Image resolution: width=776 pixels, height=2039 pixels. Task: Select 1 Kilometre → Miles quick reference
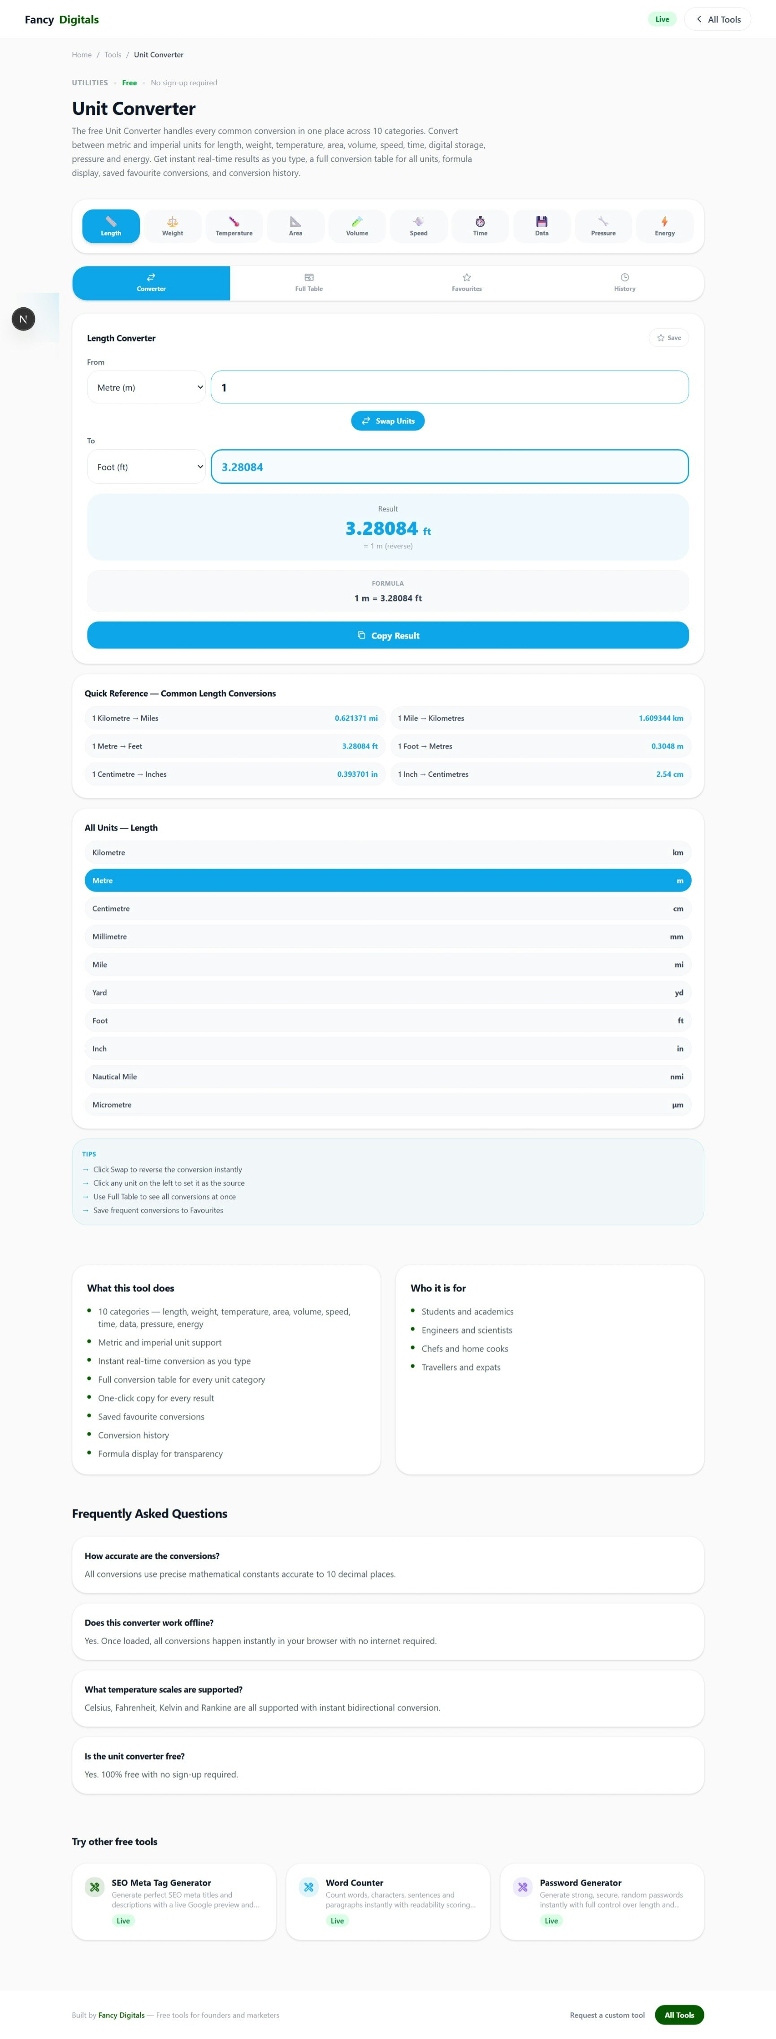tap(235, 718)
